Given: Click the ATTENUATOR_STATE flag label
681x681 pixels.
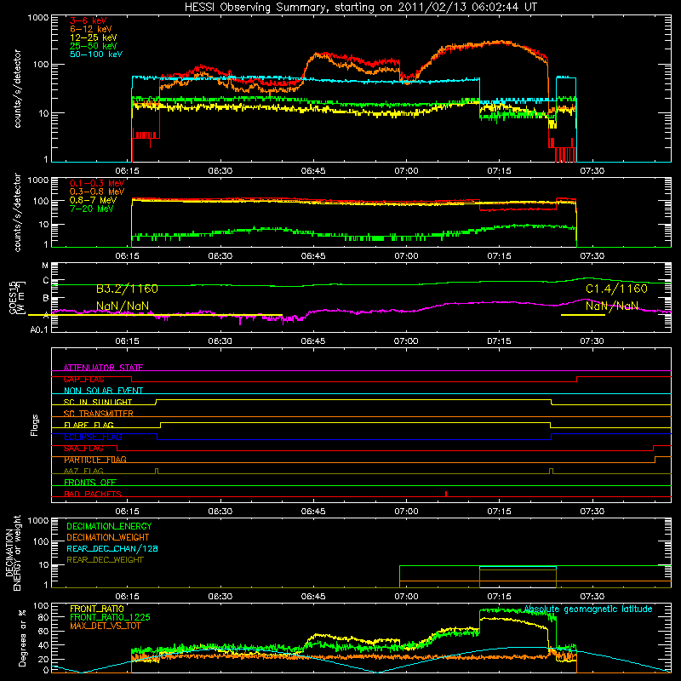Looking at the screenshot, I should (103, 368).
